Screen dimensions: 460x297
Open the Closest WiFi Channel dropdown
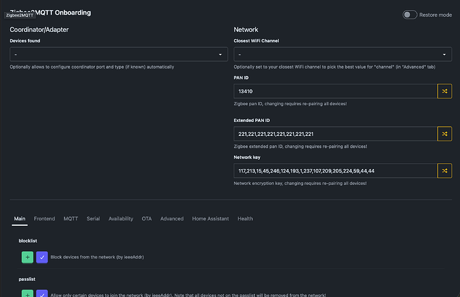pyautogui.click(x=343, y=54)
